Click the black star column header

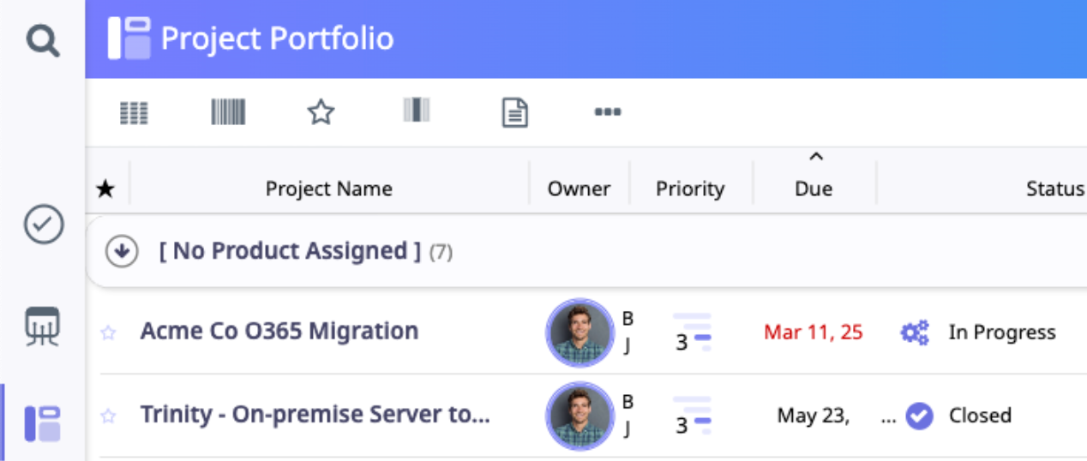coord(105,189)
